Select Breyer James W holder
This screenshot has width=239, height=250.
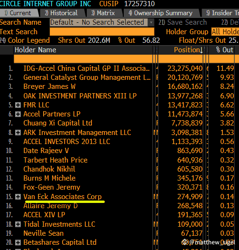[x=49, y=87]
